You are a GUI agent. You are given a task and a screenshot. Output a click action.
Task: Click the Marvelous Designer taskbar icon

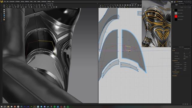(x=35, y=107)
